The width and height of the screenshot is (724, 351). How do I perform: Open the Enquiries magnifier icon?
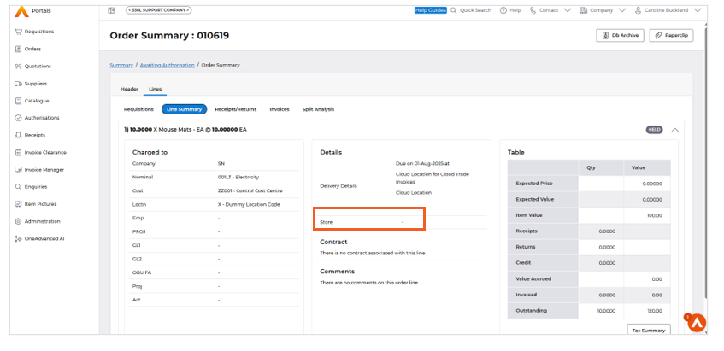click(x=19, y=187)
